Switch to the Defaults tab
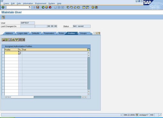This screenshot has height=118, width=163. pyautogui.click(x=36, y=33)
